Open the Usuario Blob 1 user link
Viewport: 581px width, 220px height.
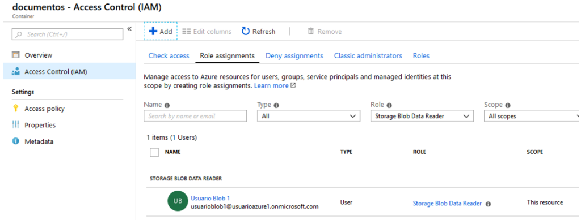210,198
